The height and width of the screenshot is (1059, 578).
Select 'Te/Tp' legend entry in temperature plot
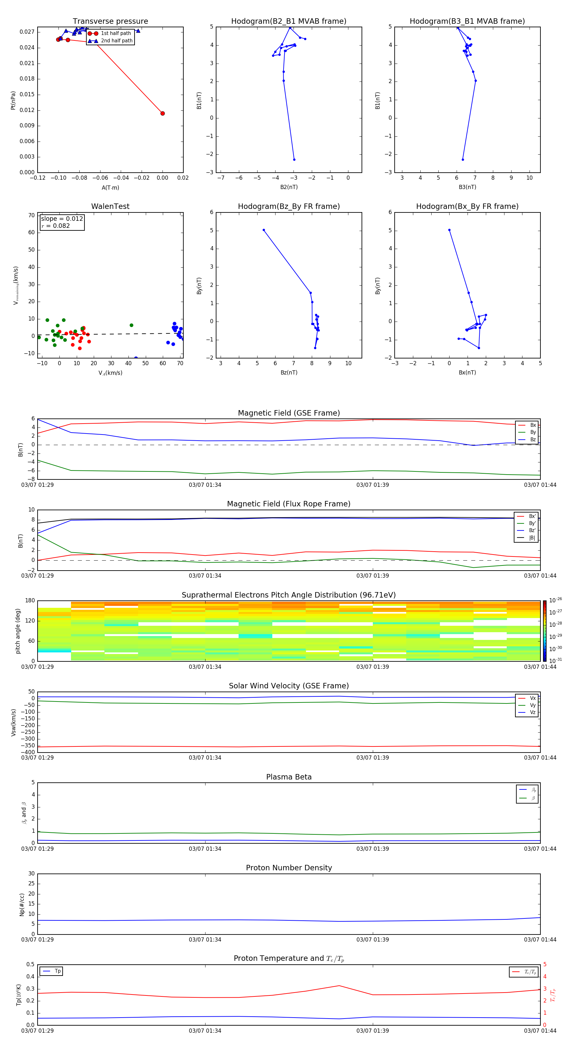point(524,972)
